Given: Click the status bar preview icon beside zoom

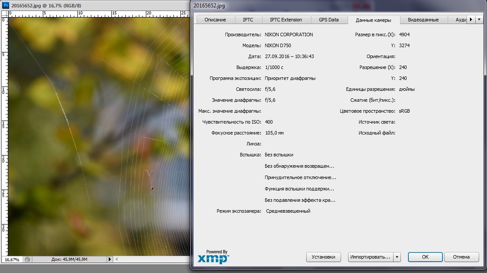Looking at the screenshot, I should click(x=28, y=259).
